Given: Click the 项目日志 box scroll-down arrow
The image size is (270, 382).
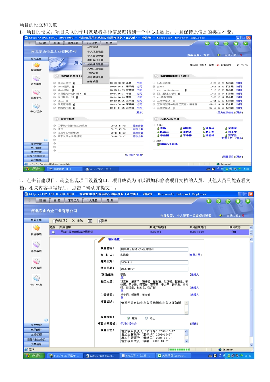Looking at the screenshot, I should click(x=186, y=341).
